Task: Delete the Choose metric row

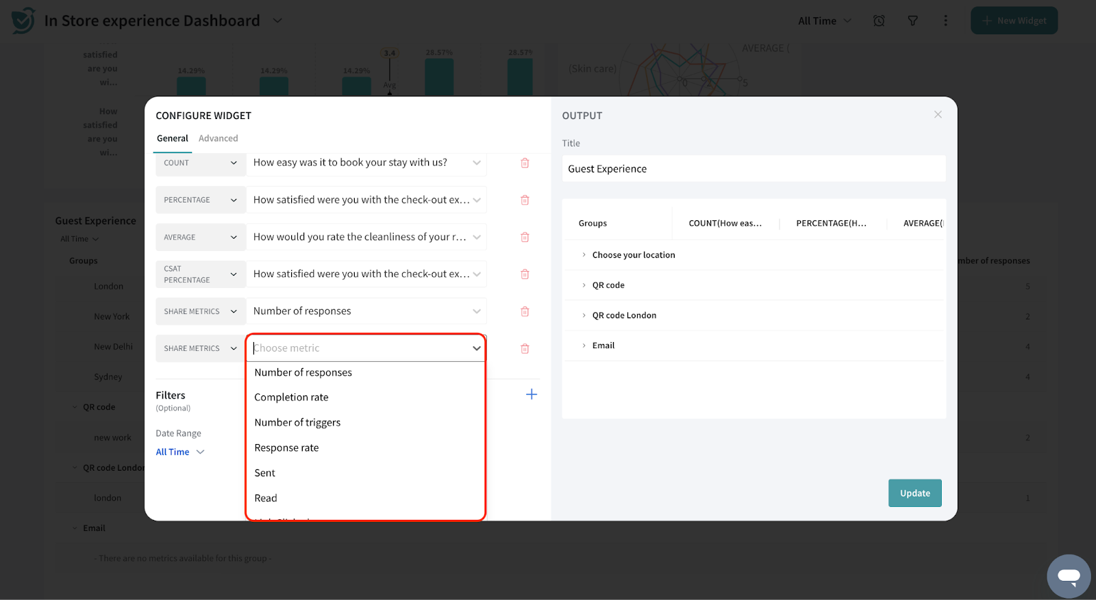Action: coord(525,348)
